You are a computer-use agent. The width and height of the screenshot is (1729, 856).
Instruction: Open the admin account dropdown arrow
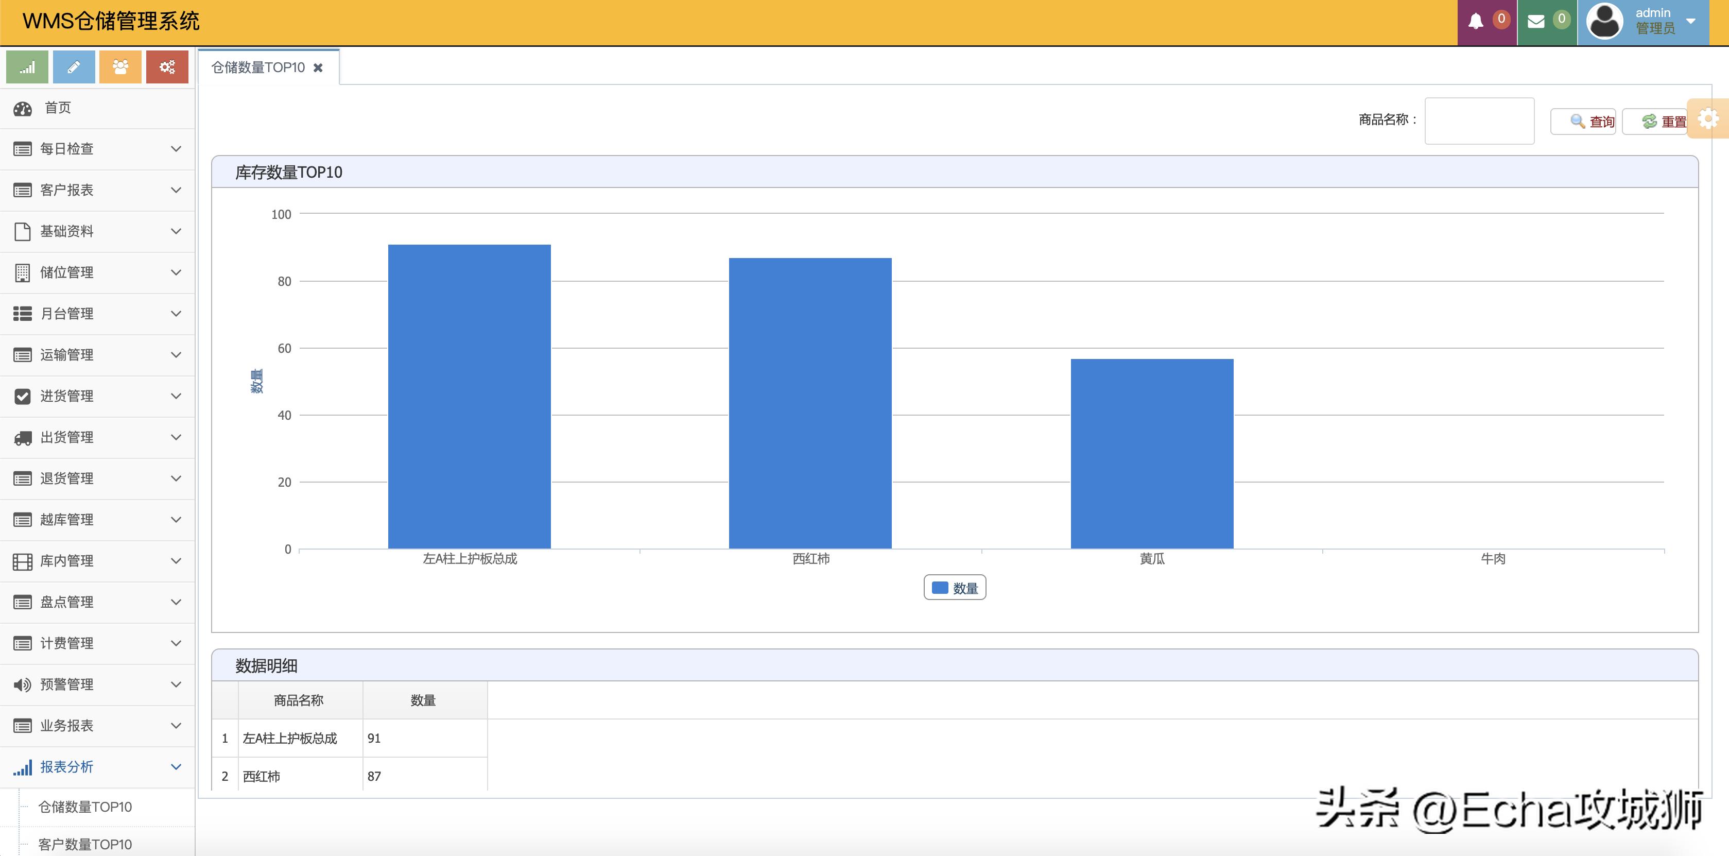click(x=1691, y=22)
